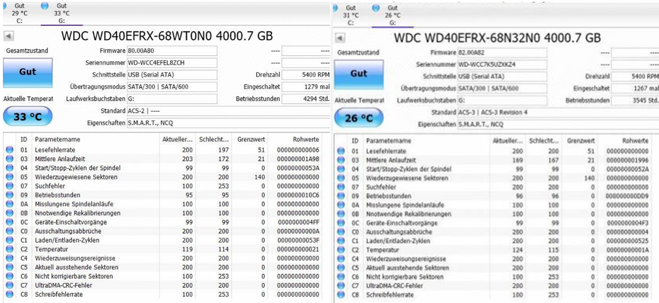The width and height of the screenshot is (659, 303).
Task: Click Betriebsstunden field showing 3545 Std.
Action: pos(635,101)
